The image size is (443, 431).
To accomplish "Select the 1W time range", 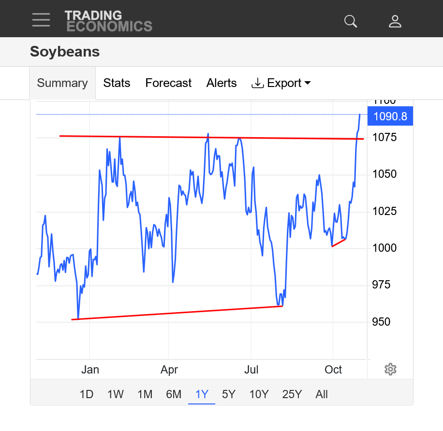I will 115,394.
